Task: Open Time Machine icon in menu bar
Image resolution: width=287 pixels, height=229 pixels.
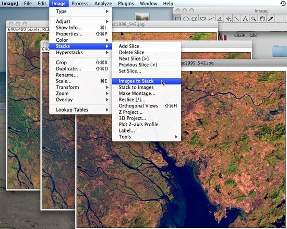Action: (x=283, y=4)
